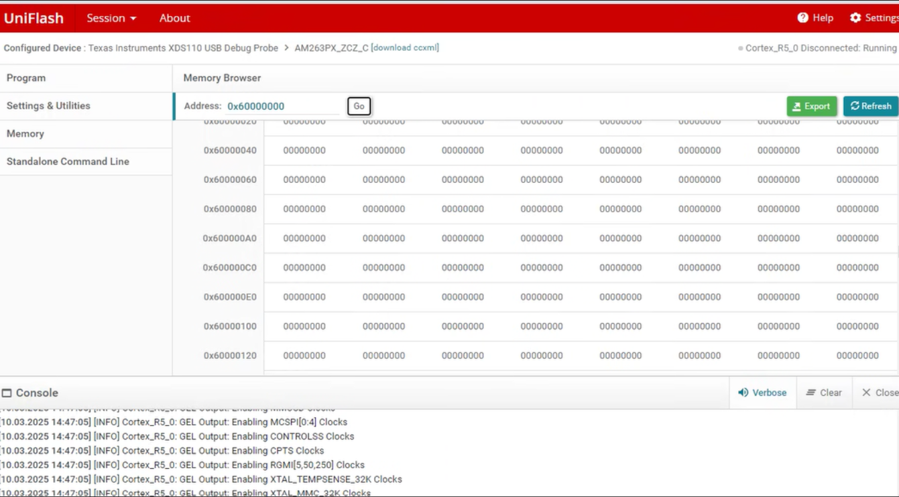Screen dimensions: 899x497
Task: Click the Go button
Action: tap(359, 106)
